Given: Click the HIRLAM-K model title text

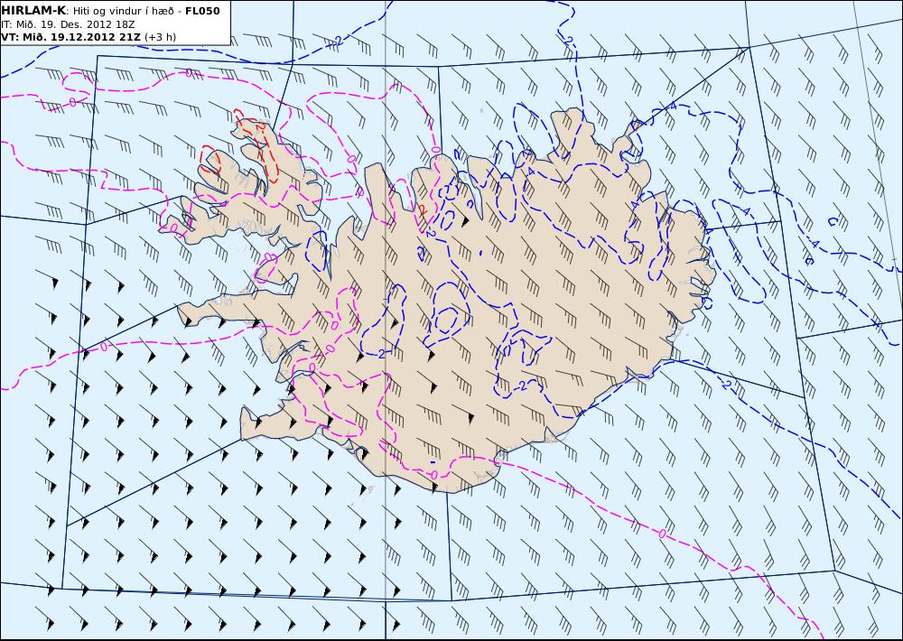Looking at the screenshot, I should tap(33, 10).
